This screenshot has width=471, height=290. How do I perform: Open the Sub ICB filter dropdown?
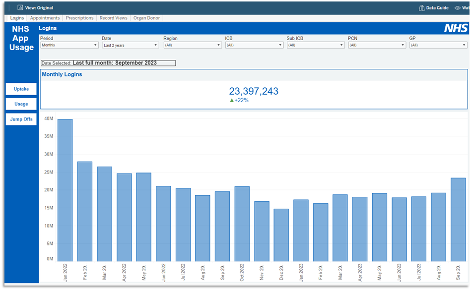click(315, 45)
